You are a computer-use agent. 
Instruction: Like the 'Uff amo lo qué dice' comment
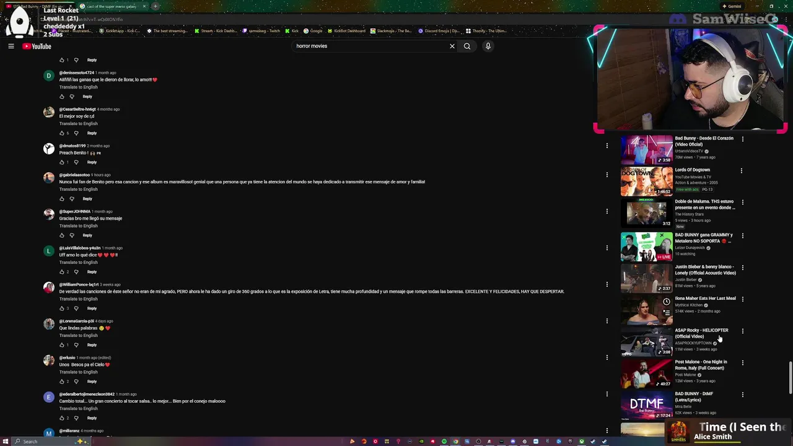point(62,272)
